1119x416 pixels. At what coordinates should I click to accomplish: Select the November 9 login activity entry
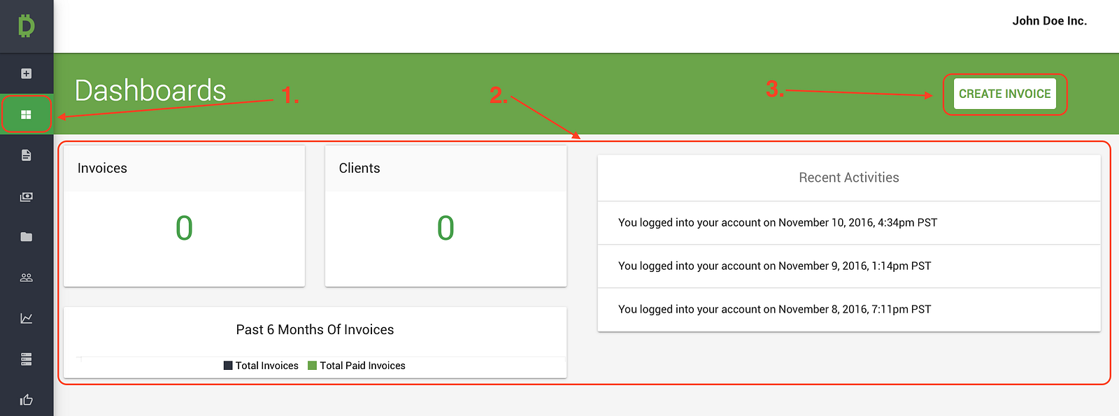(774, 266)
